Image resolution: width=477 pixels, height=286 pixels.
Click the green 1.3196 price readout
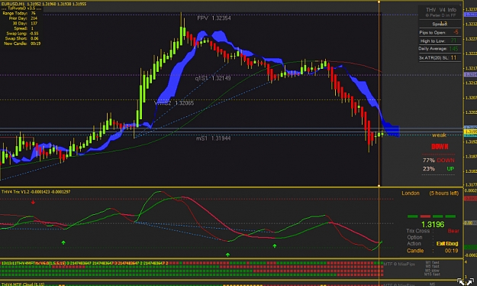[433, 225]
